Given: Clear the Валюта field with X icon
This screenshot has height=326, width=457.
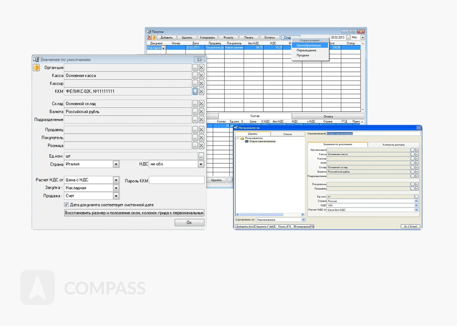Looking at the screenshot, I should point(201,112).
